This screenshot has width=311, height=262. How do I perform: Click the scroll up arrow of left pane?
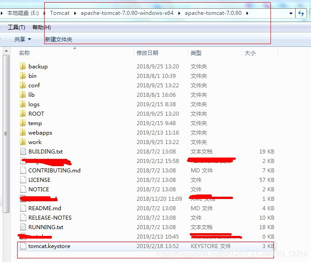pos(6,51)
